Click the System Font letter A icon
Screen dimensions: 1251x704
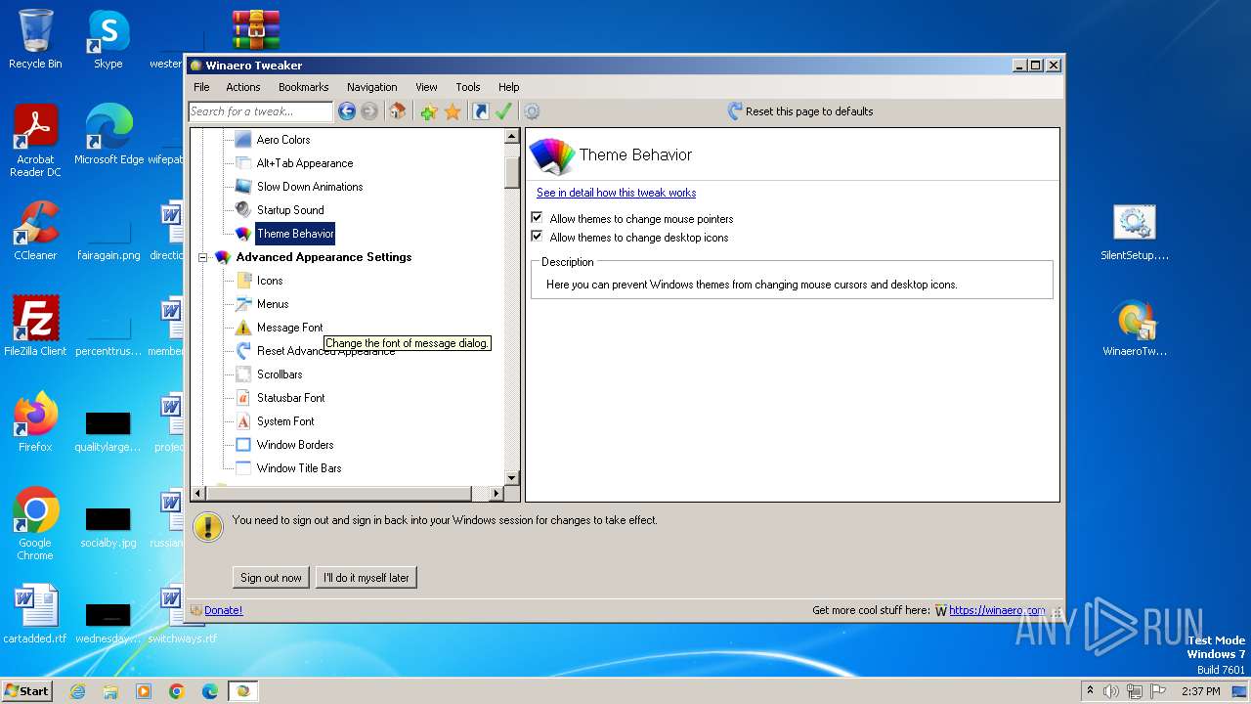243,421
